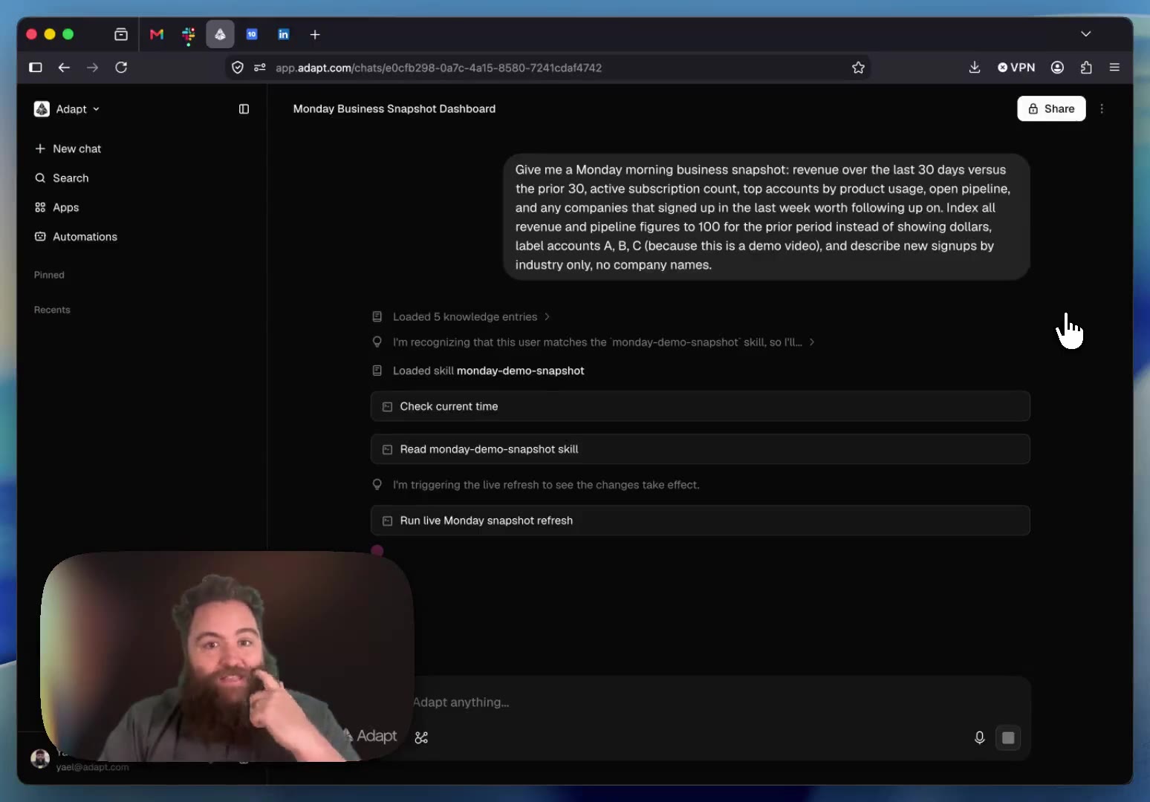Switch to the calendar pinned tab

point(252,34)
